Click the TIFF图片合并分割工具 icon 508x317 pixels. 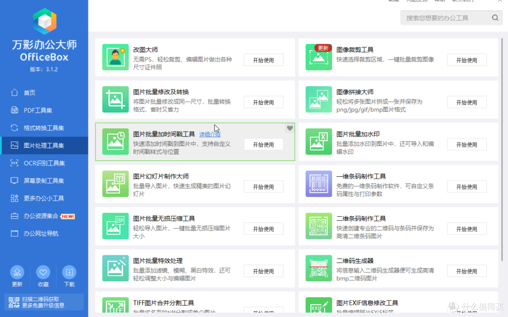tap(115, 305)
